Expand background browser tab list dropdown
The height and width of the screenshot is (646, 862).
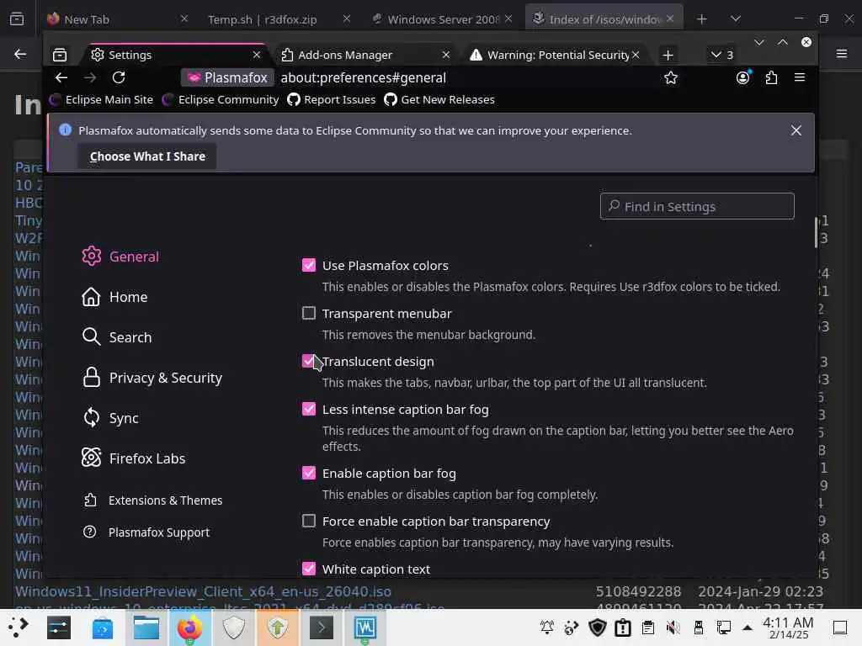(x=736, y=19)
